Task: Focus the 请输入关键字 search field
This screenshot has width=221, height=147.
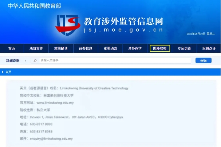Action: pyautogui.click(x=111, y=60)
